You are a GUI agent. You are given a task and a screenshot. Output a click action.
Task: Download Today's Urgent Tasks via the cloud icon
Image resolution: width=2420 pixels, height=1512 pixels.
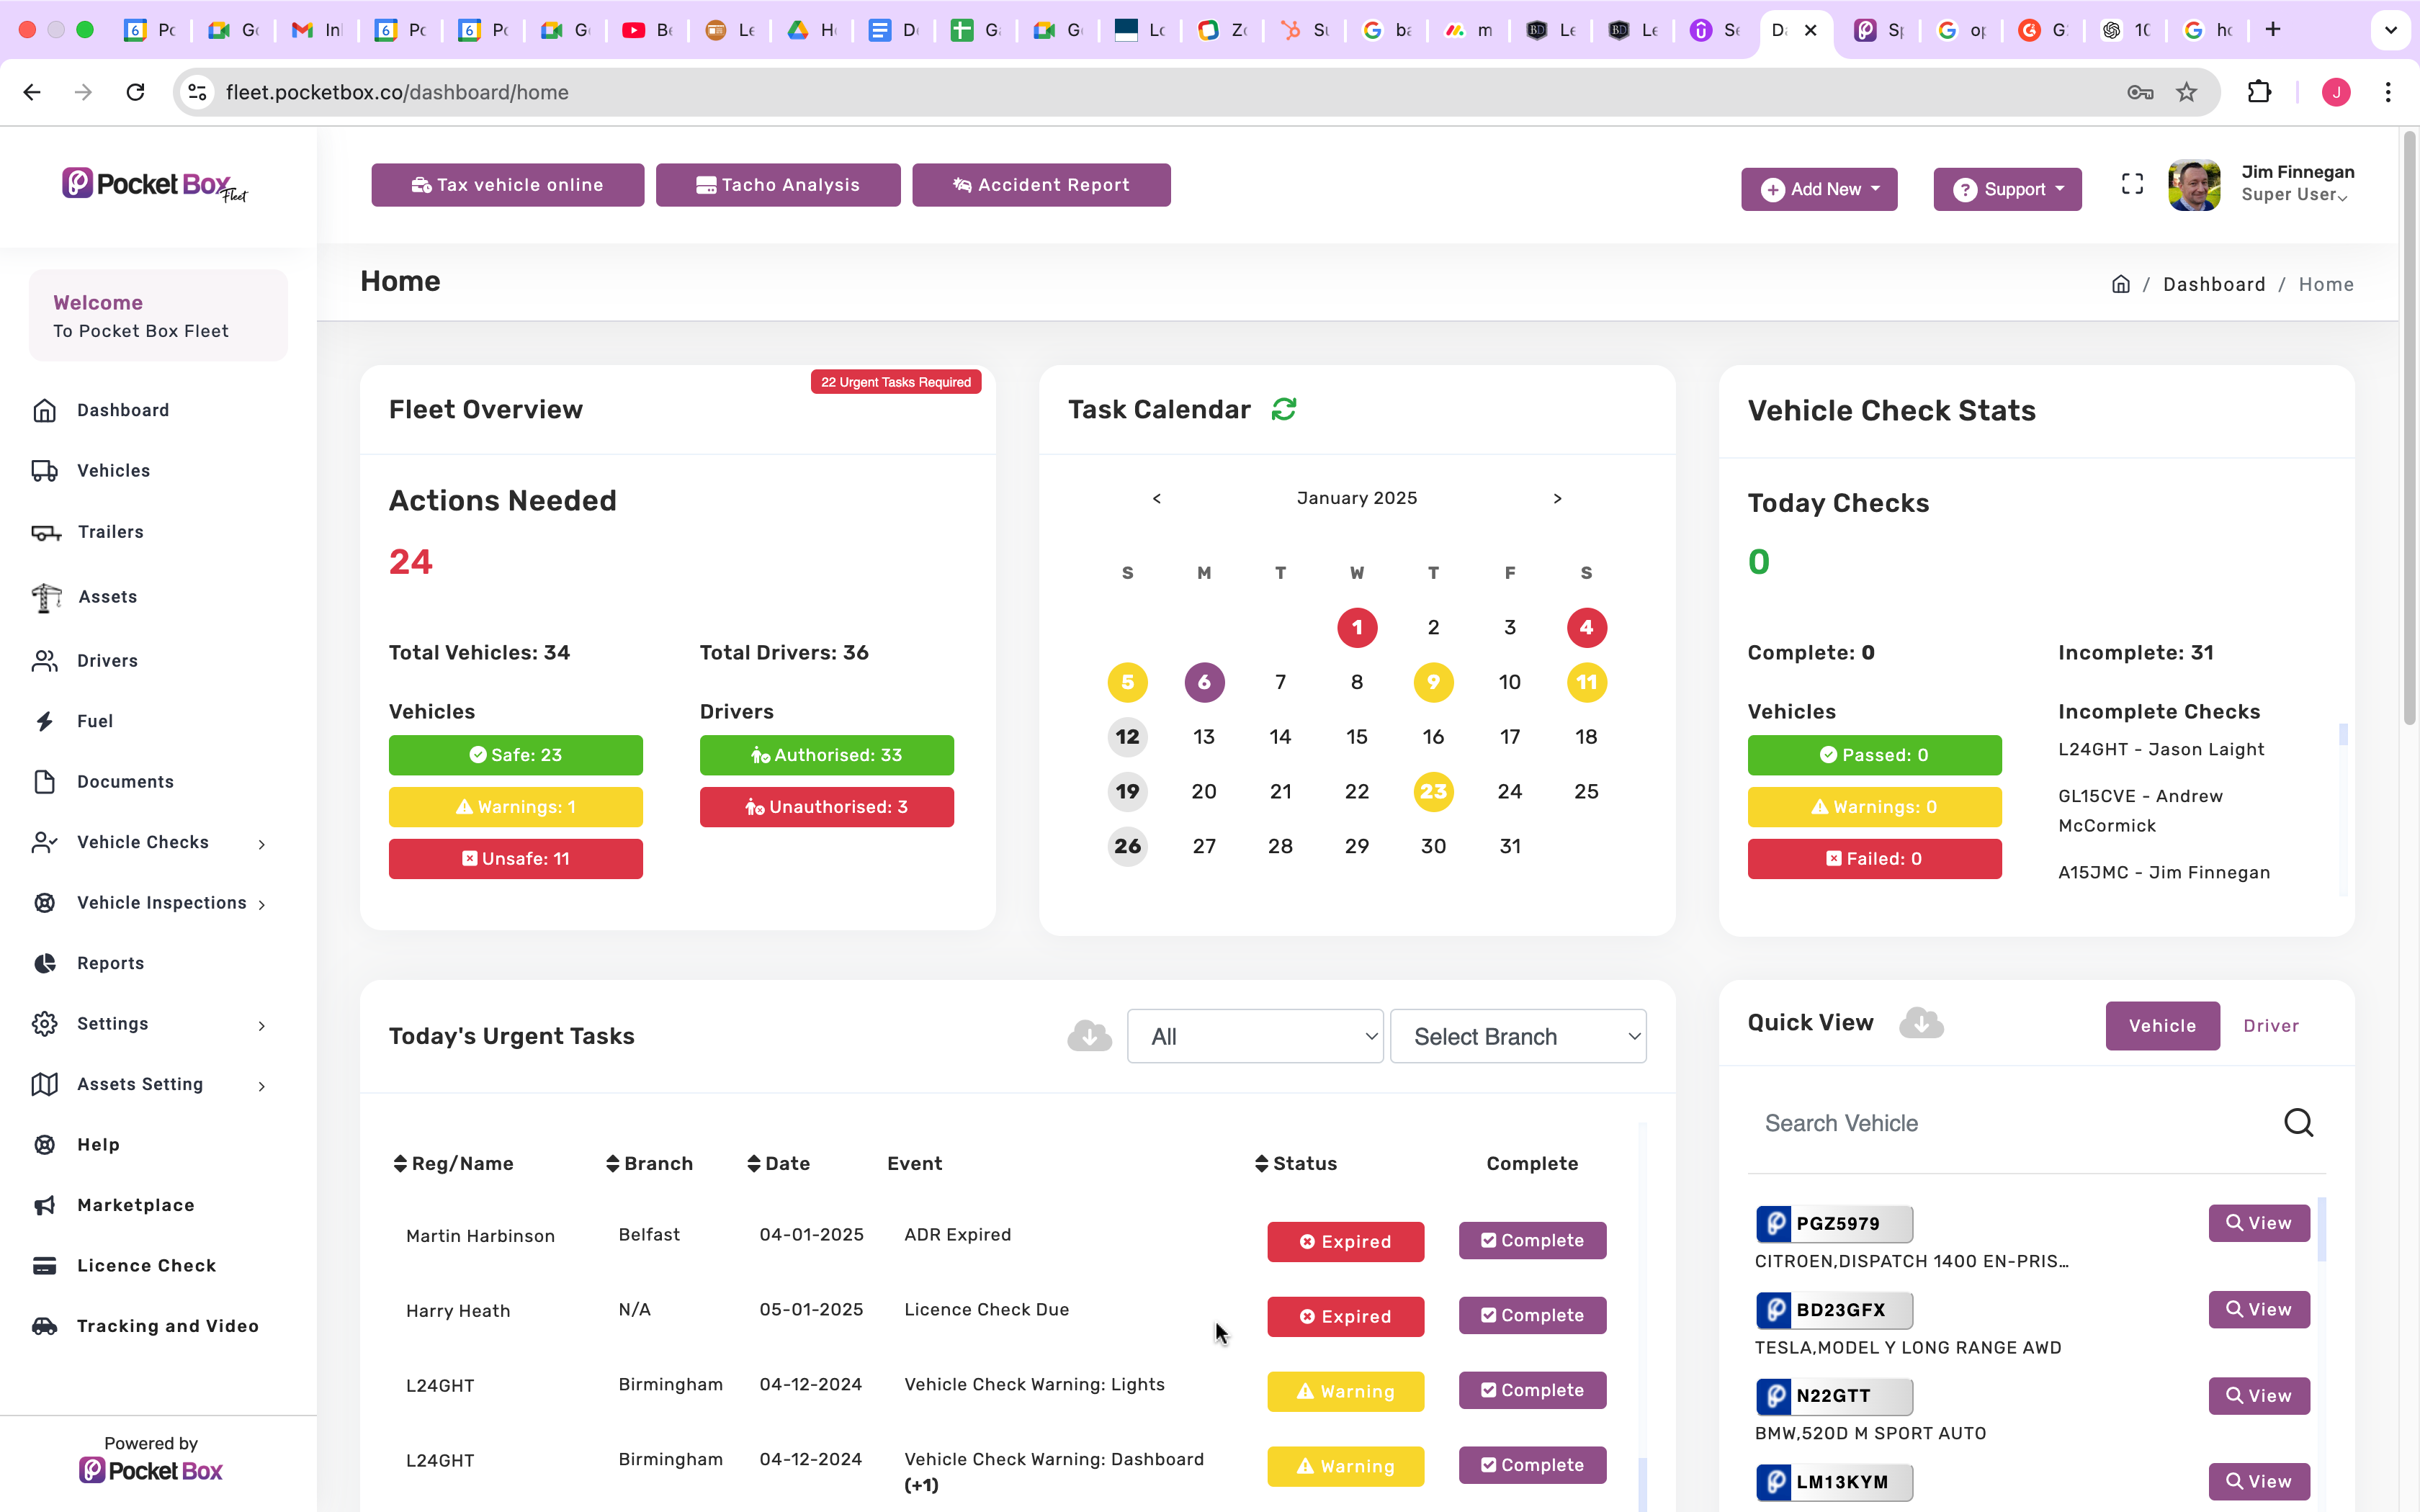click(1089, 1036)
